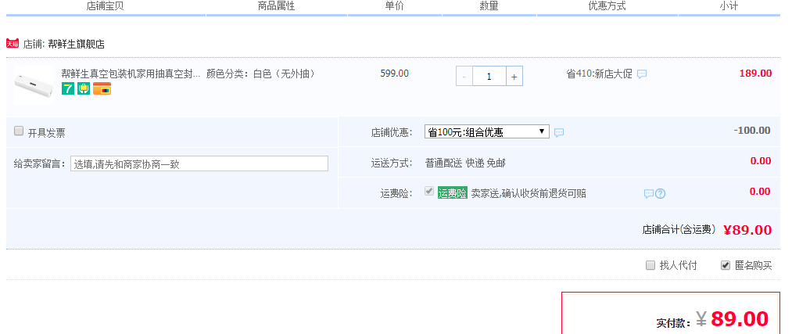Open the comment bubble in 运费险 row
The width and height of the screenshot is (792, 334).
pyautogui.click(x=649, y=193)
